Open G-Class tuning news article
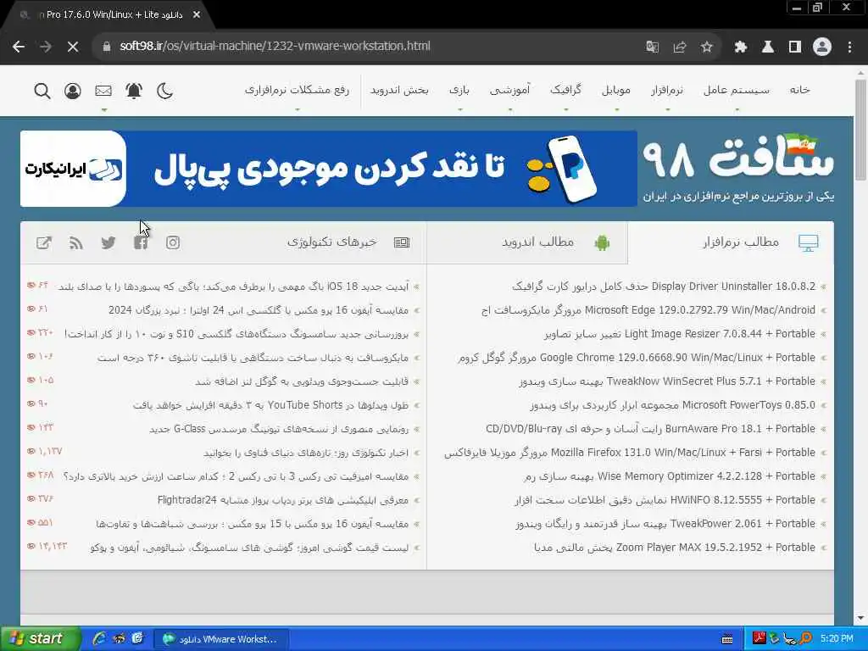The image size is (868, 651). tap(279, 429)
